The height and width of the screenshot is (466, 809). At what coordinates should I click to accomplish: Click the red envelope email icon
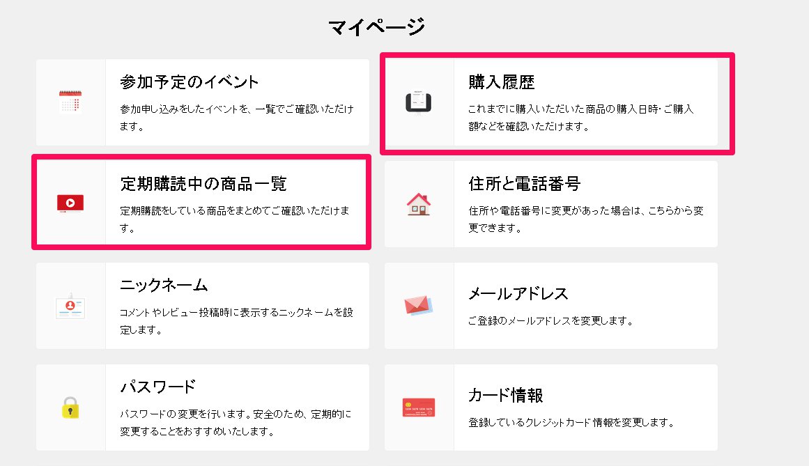[419, 305]
